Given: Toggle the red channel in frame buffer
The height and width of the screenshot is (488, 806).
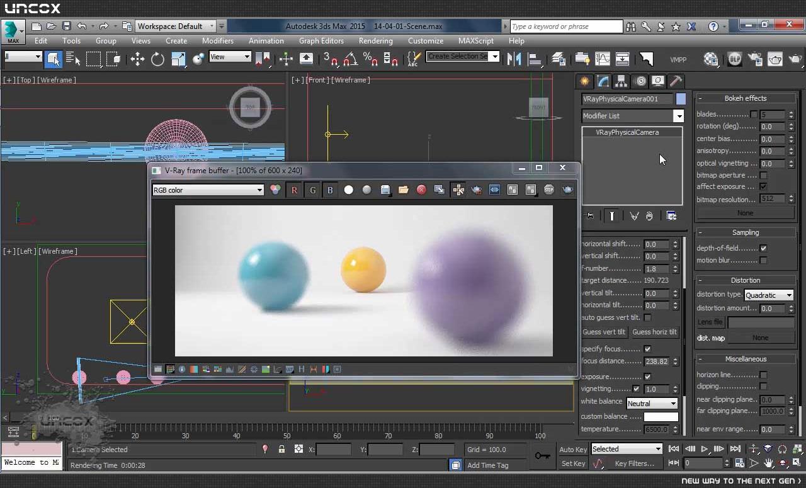Looking at the screenshot, I should pos(294,190).
